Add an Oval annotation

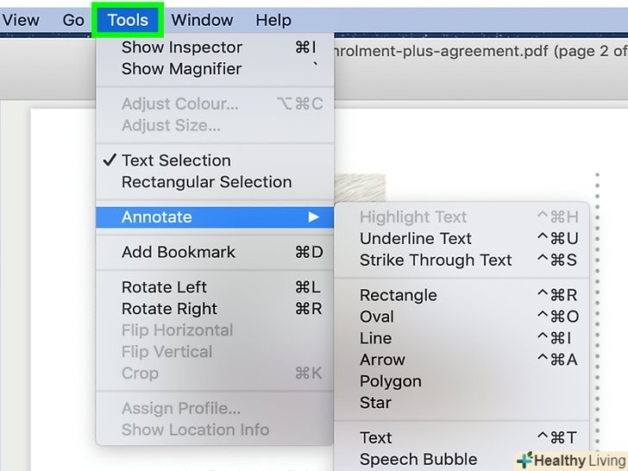pyautogui.click(x=377, y=317)
